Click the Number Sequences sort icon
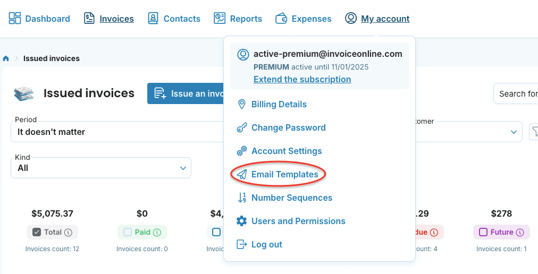538x274 pixels. click(242, 198)
